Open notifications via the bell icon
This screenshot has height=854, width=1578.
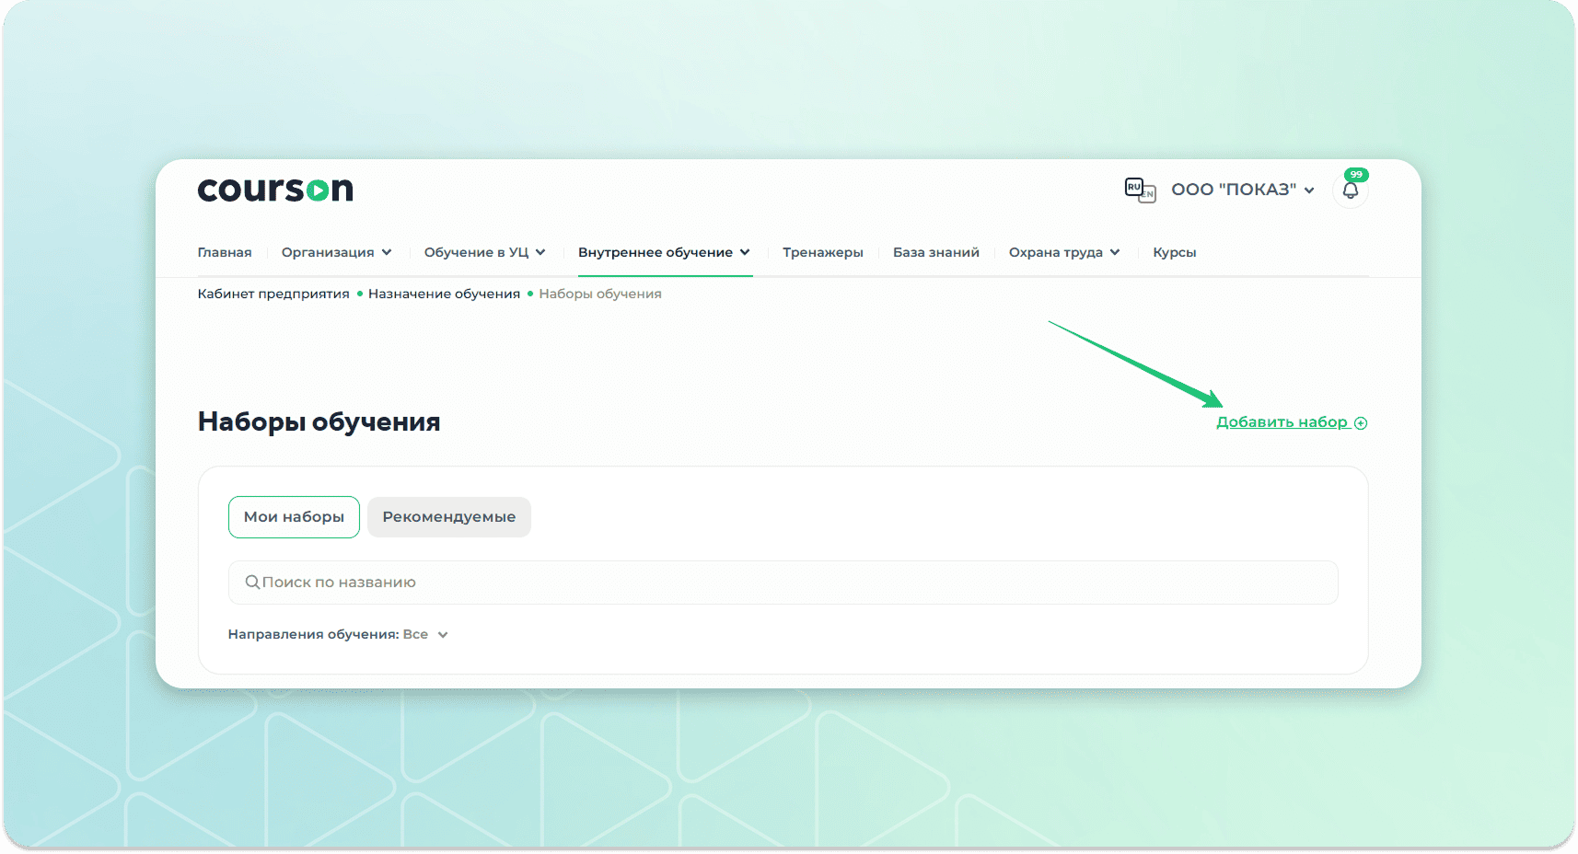point(1350,190)
